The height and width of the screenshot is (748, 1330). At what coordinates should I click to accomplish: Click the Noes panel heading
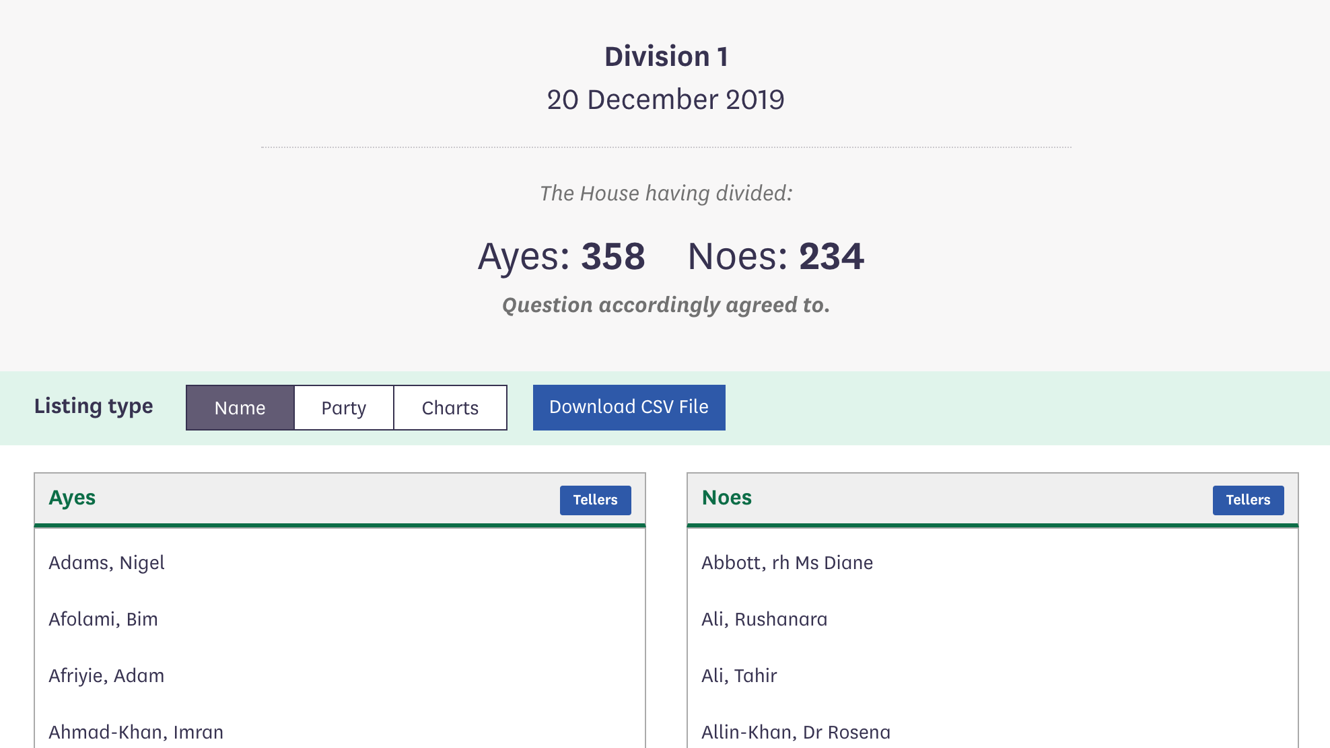click(x=726, y=498)
